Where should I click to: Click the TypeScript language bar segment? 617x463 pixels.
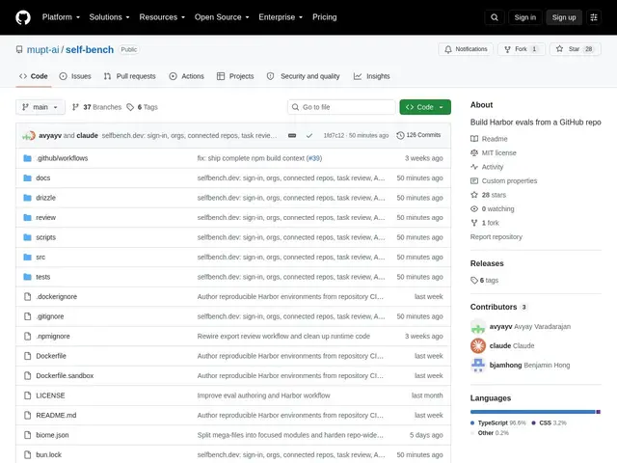pyautogui.click(x=533, y=412)
